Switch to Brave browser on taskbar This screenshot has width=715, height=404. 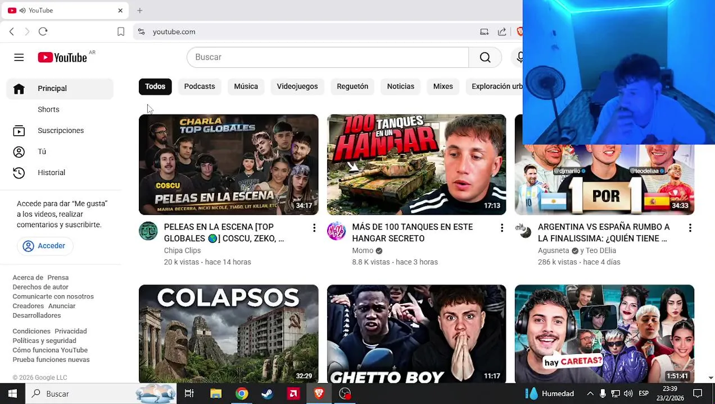319,394
